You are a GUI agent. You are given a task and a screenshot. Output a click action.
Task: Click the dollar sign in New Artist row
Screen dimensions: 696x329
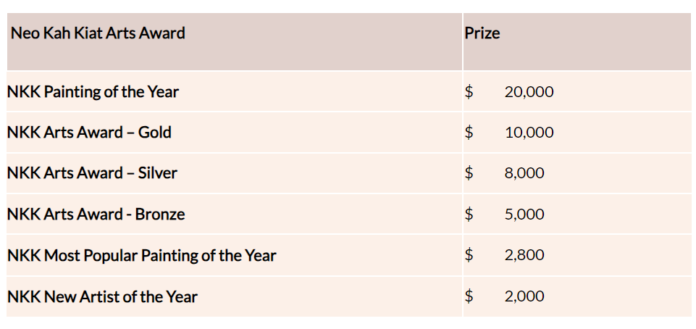point(469,296)
